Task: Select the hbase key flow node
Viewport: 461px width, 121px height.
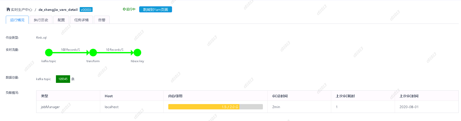Action: click(137, 53)
